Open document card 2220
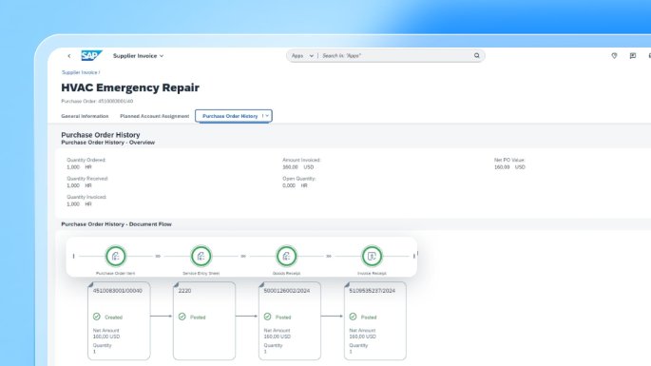 click(x=204, y=320)
